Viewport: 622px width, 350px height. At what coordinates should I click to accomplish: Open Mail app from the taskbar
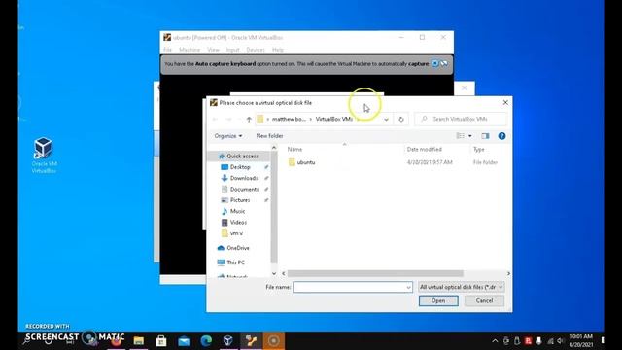[184, 340]
